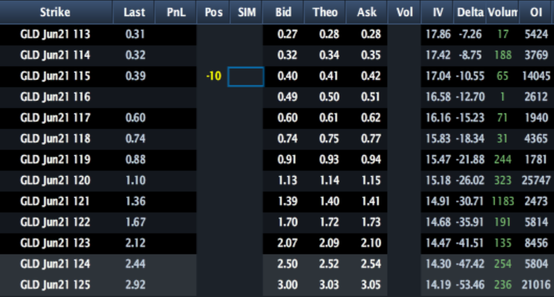This screenshot has width=554, height=297.
Task: Click bid 0.27 for strike 113
Action: 287,35
